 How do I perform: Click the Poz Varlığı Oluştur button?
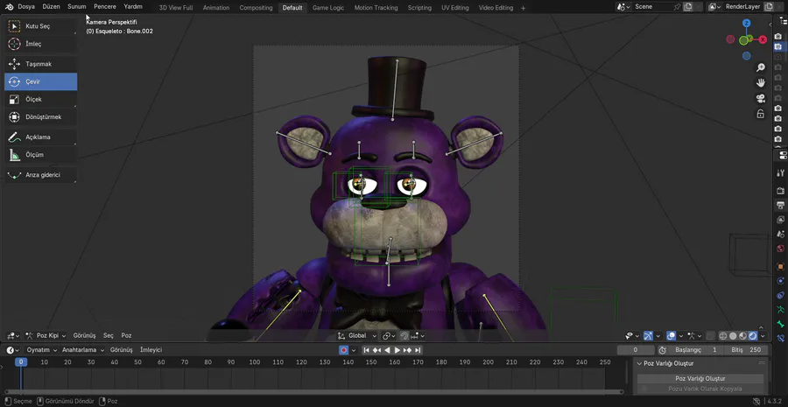point(700,378)
